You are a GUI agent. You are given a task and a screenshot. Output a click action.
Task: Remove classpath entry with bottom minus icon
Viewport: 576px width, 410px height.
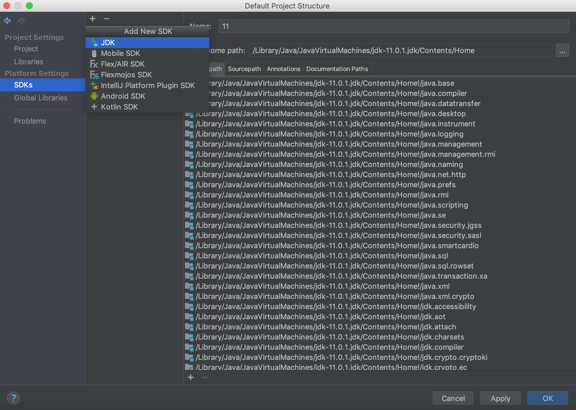click(x=205, y=377)
